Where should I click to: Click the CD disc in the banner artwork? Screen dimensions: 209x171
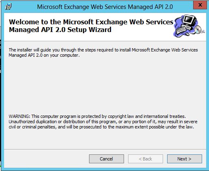click(198, 29)
